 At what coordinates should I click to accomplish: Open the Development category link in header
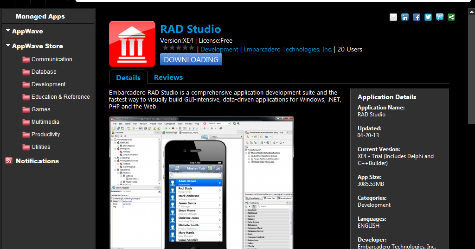pos(219,49)
